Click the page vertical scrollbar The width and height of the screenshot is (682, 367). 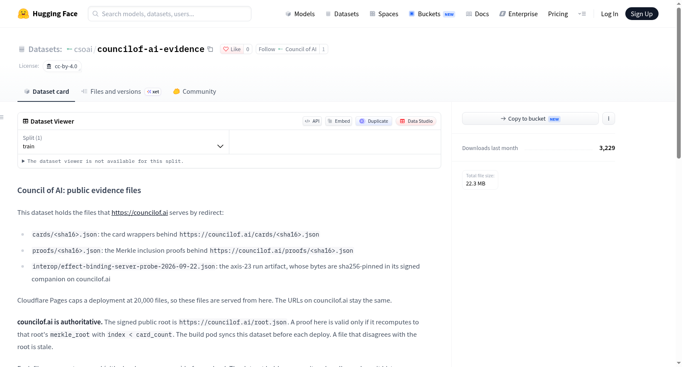[679, 83]
